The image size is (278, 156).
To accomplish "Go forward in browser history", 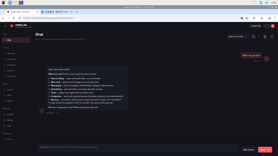I will coord(8,18).
